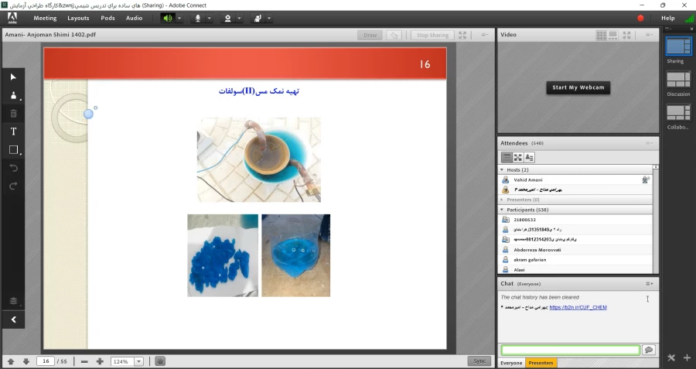
Task: Select the arrow selection tool in whiteboard toolbar
Action: pyautogui.click(x=13, y=77)
